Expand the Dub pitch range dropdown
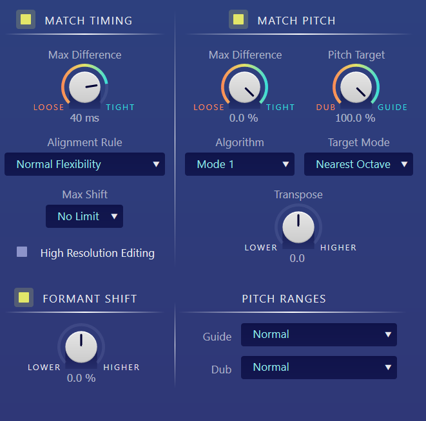Image resolution: width=426 pixels, height=421 pixels. point(319,368)
